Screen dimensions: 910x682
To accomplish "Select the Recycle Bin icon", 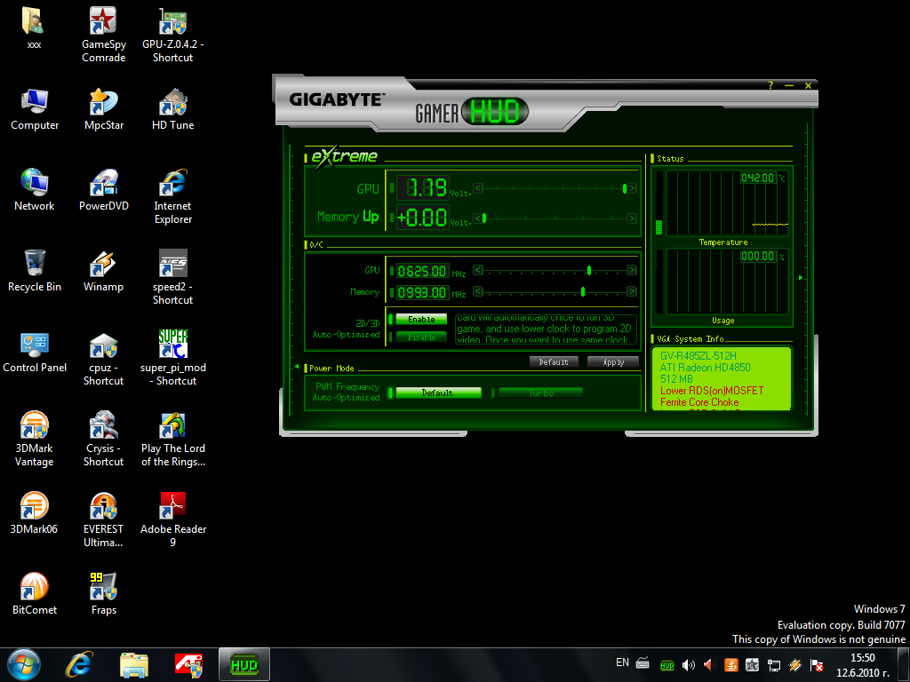I will pos(35,270).
